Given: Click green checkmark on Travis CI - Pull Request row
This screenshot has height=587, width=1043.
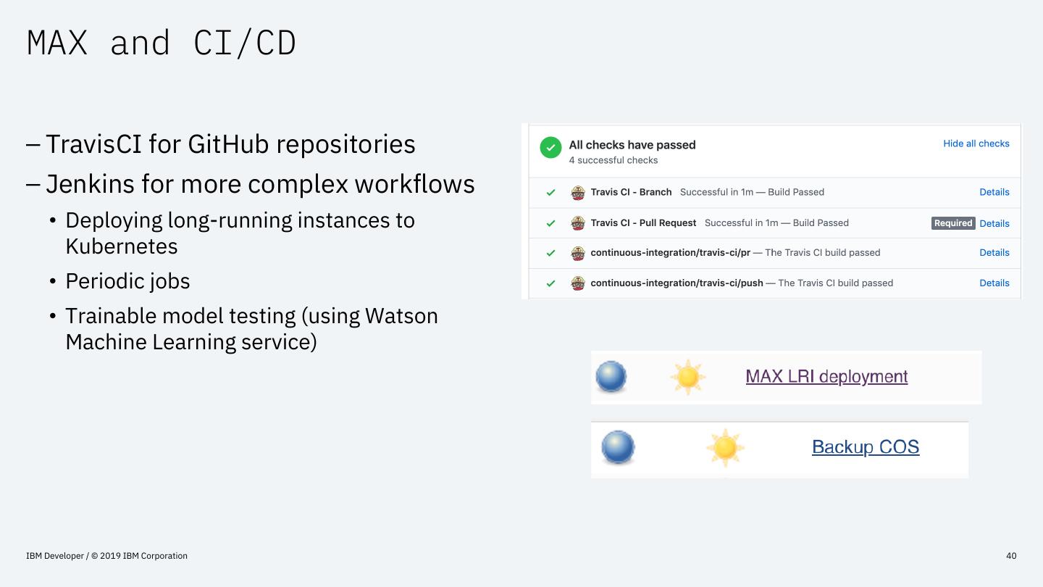Looking at the screenshot, I should (550, 223).
